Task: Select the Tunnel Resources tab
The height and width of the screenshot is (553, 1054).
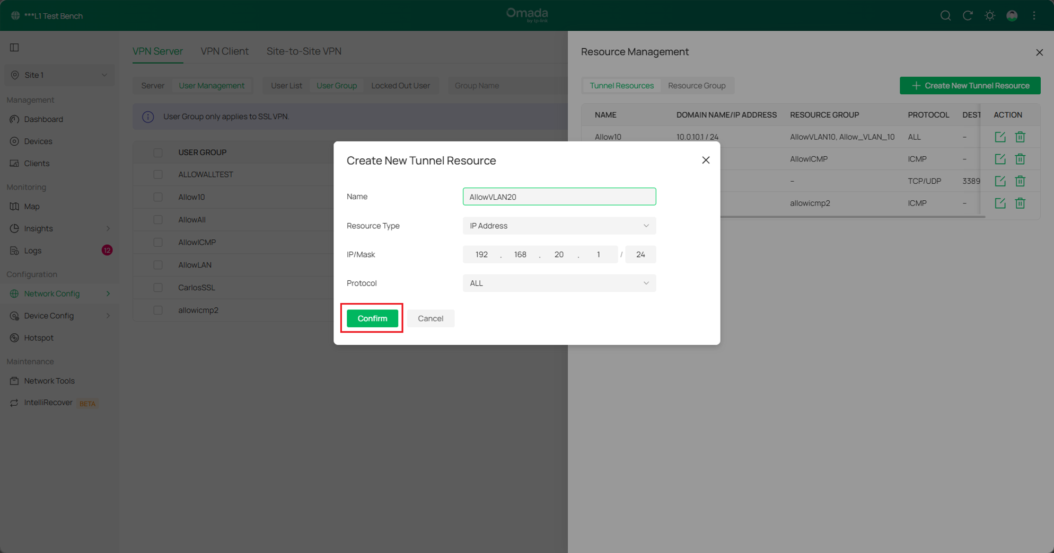Action: tap(621, 85)
